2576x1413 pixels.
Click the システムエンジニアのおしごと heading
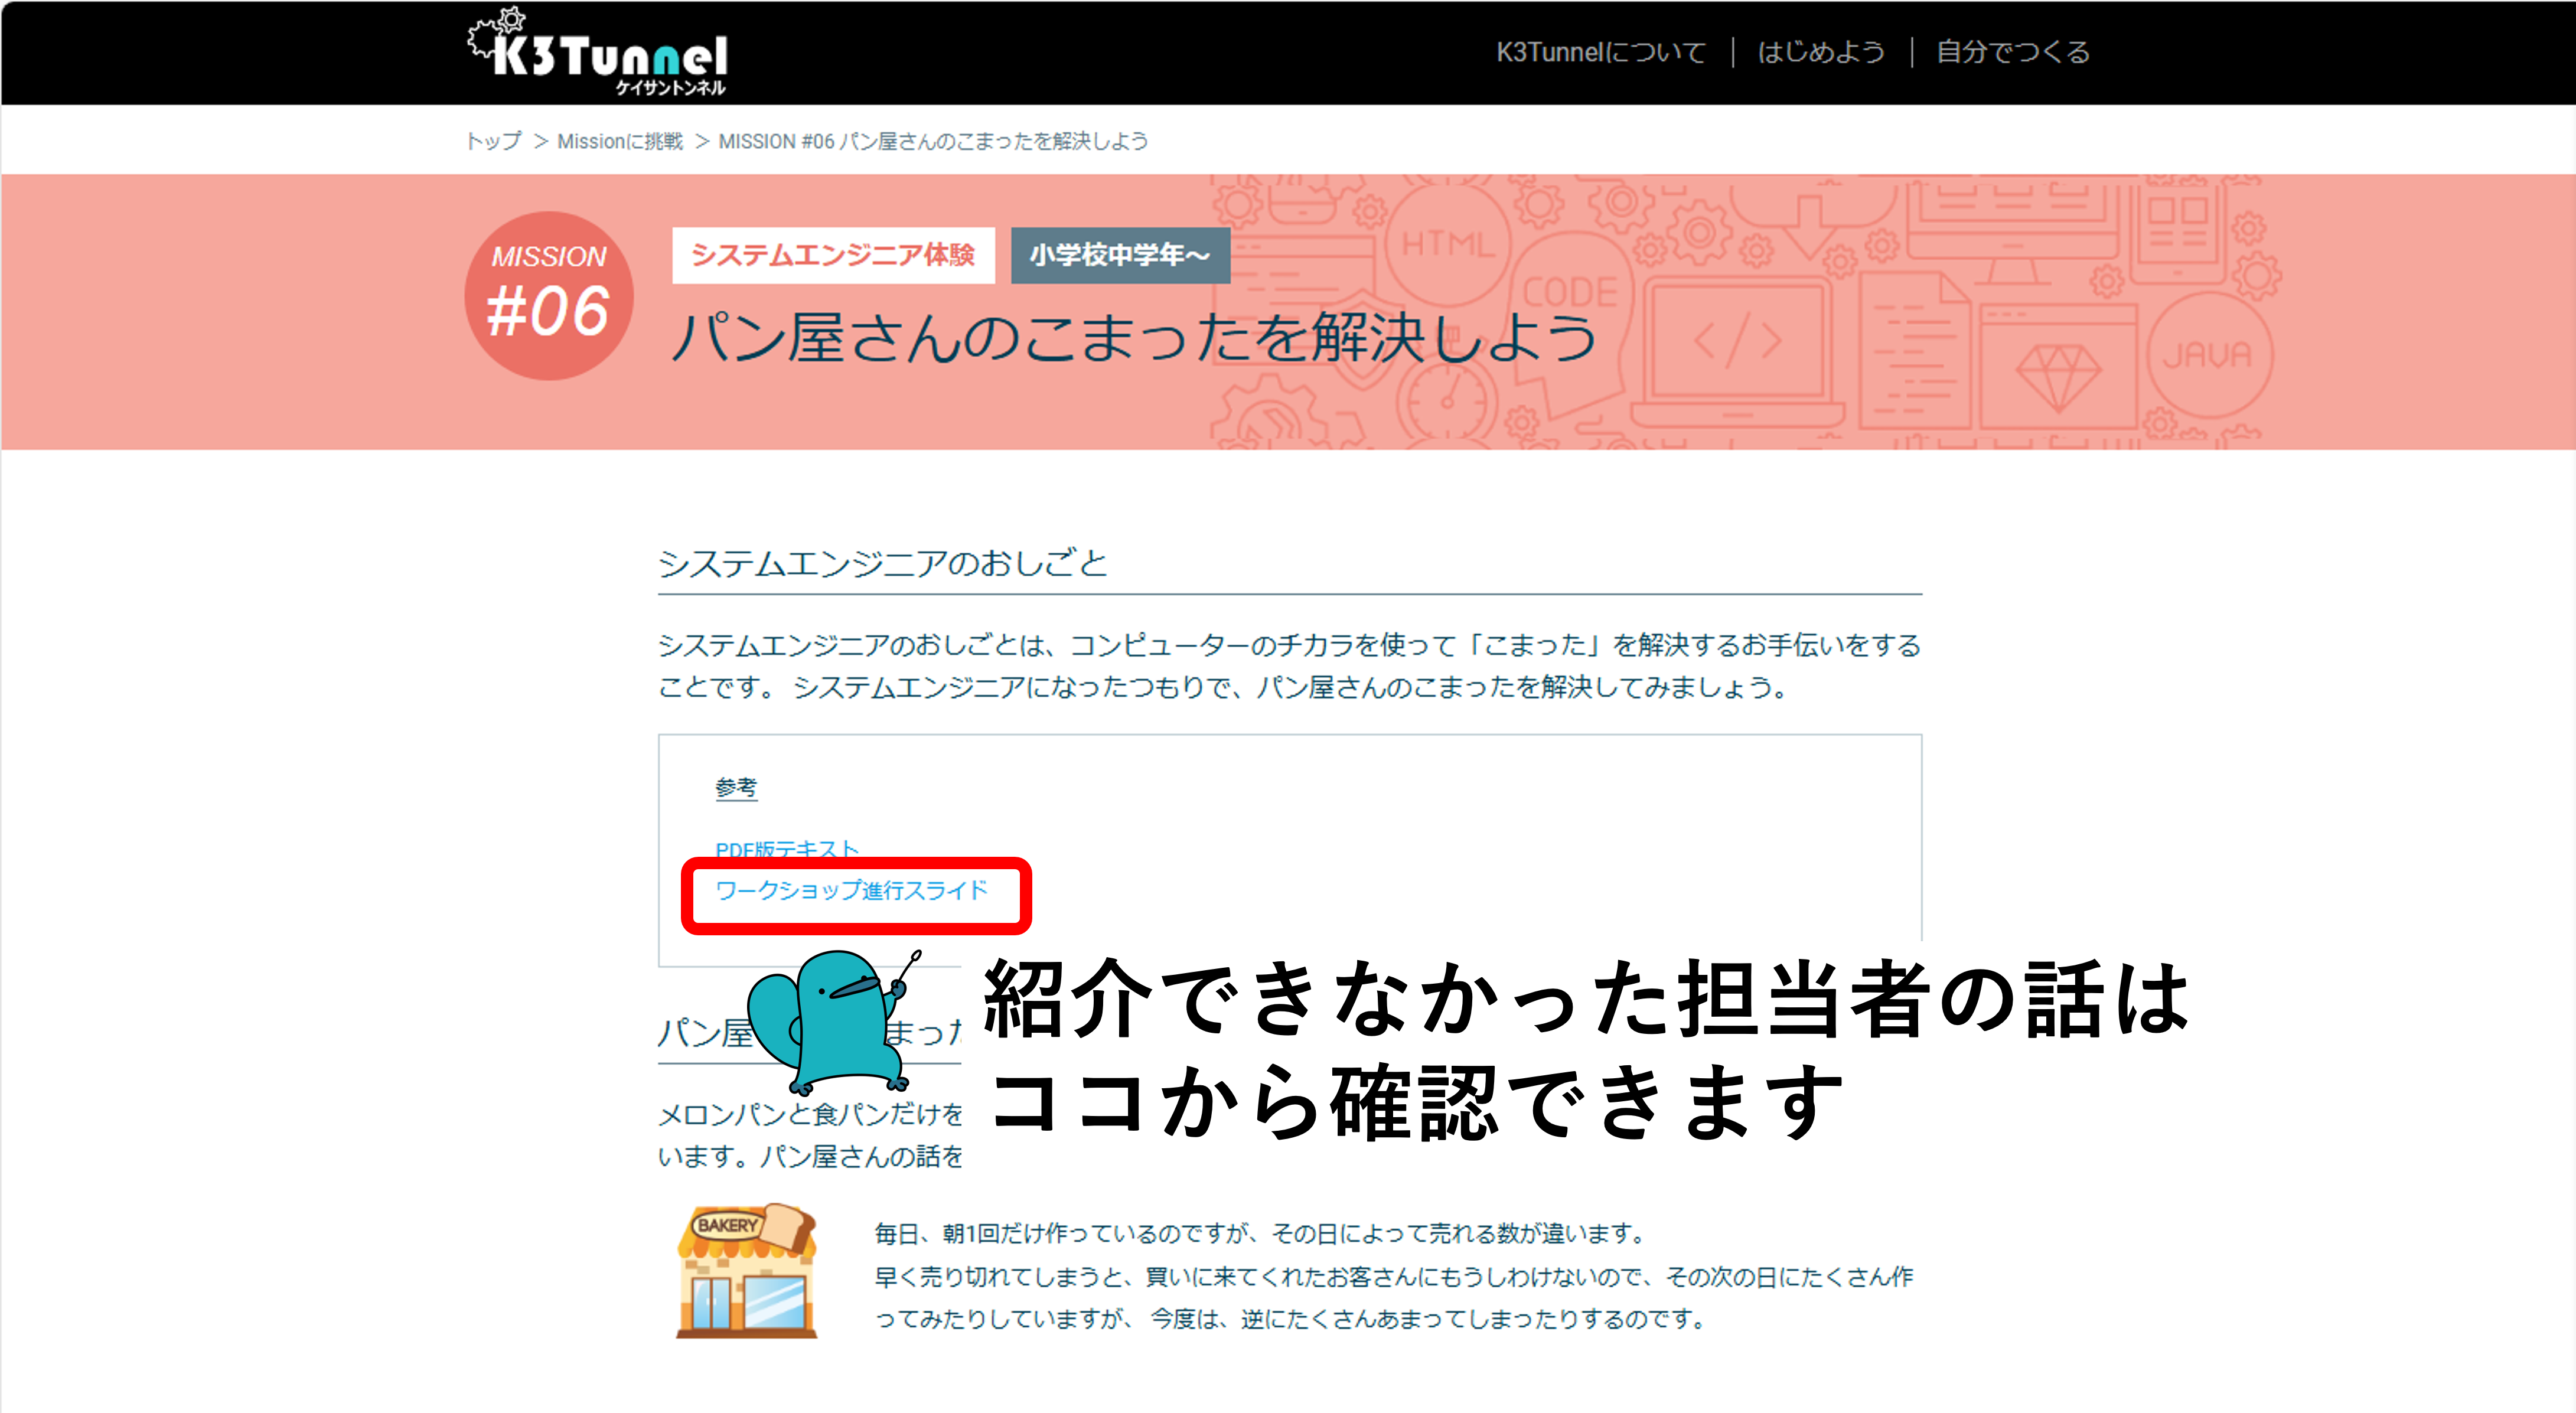pos(883,563)
